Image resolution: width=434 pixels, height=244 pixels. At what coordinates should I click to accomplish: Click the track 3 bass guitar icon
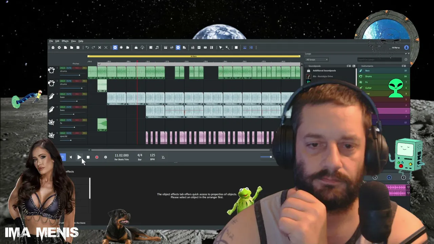click(51, 97)
